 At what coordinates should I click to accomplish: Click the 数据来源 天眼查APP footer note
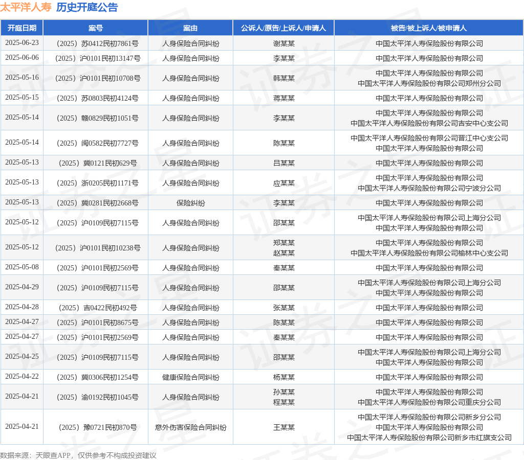click(x=78, y=455)
